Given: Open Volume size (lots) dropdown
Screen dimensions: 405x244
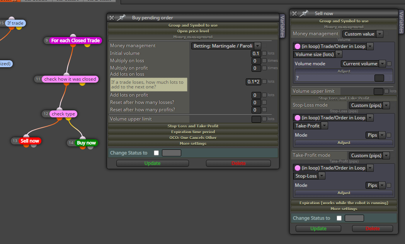Looking at the screenshot, I should (x=318, y=54).
